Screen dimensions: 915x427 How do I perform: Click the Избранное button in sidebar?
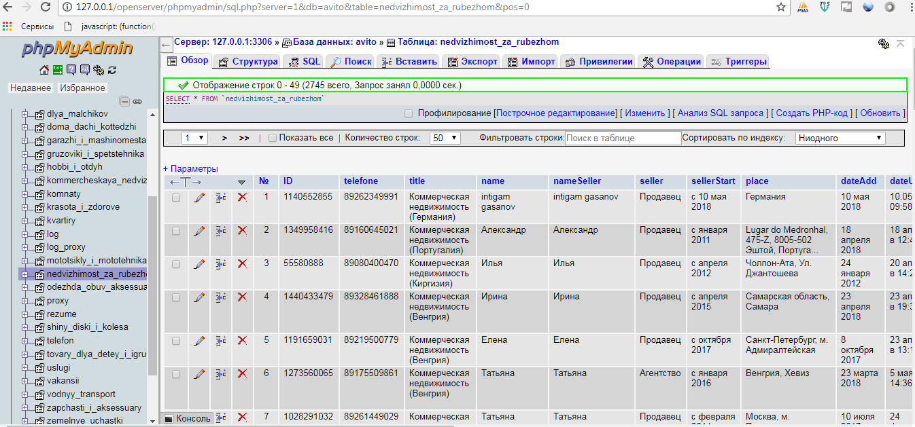(x=82, y=88)
